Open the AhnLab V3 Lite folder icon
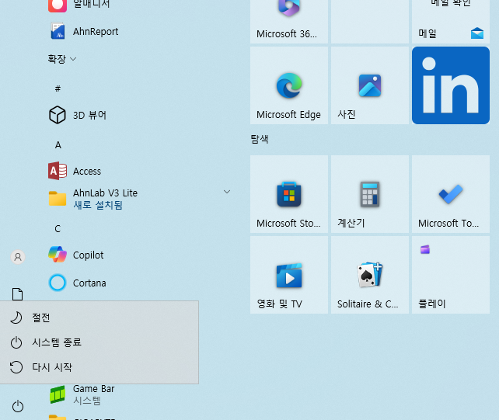The width and height of the screenshot is (499, 420). (58, 199)
